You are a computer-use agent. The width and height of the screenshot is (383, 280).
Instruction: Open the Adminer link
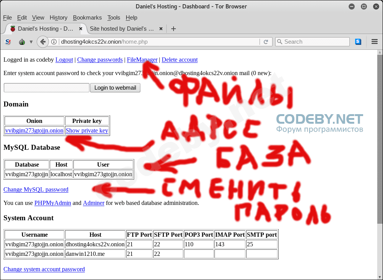(x=94, y=203)
